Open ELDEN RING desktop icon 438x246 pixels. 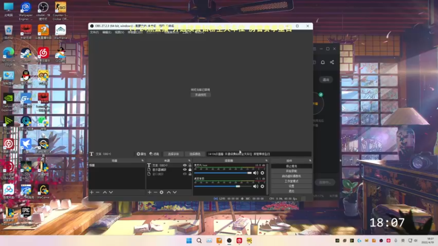pyautogui.click(x=26, y=169)
